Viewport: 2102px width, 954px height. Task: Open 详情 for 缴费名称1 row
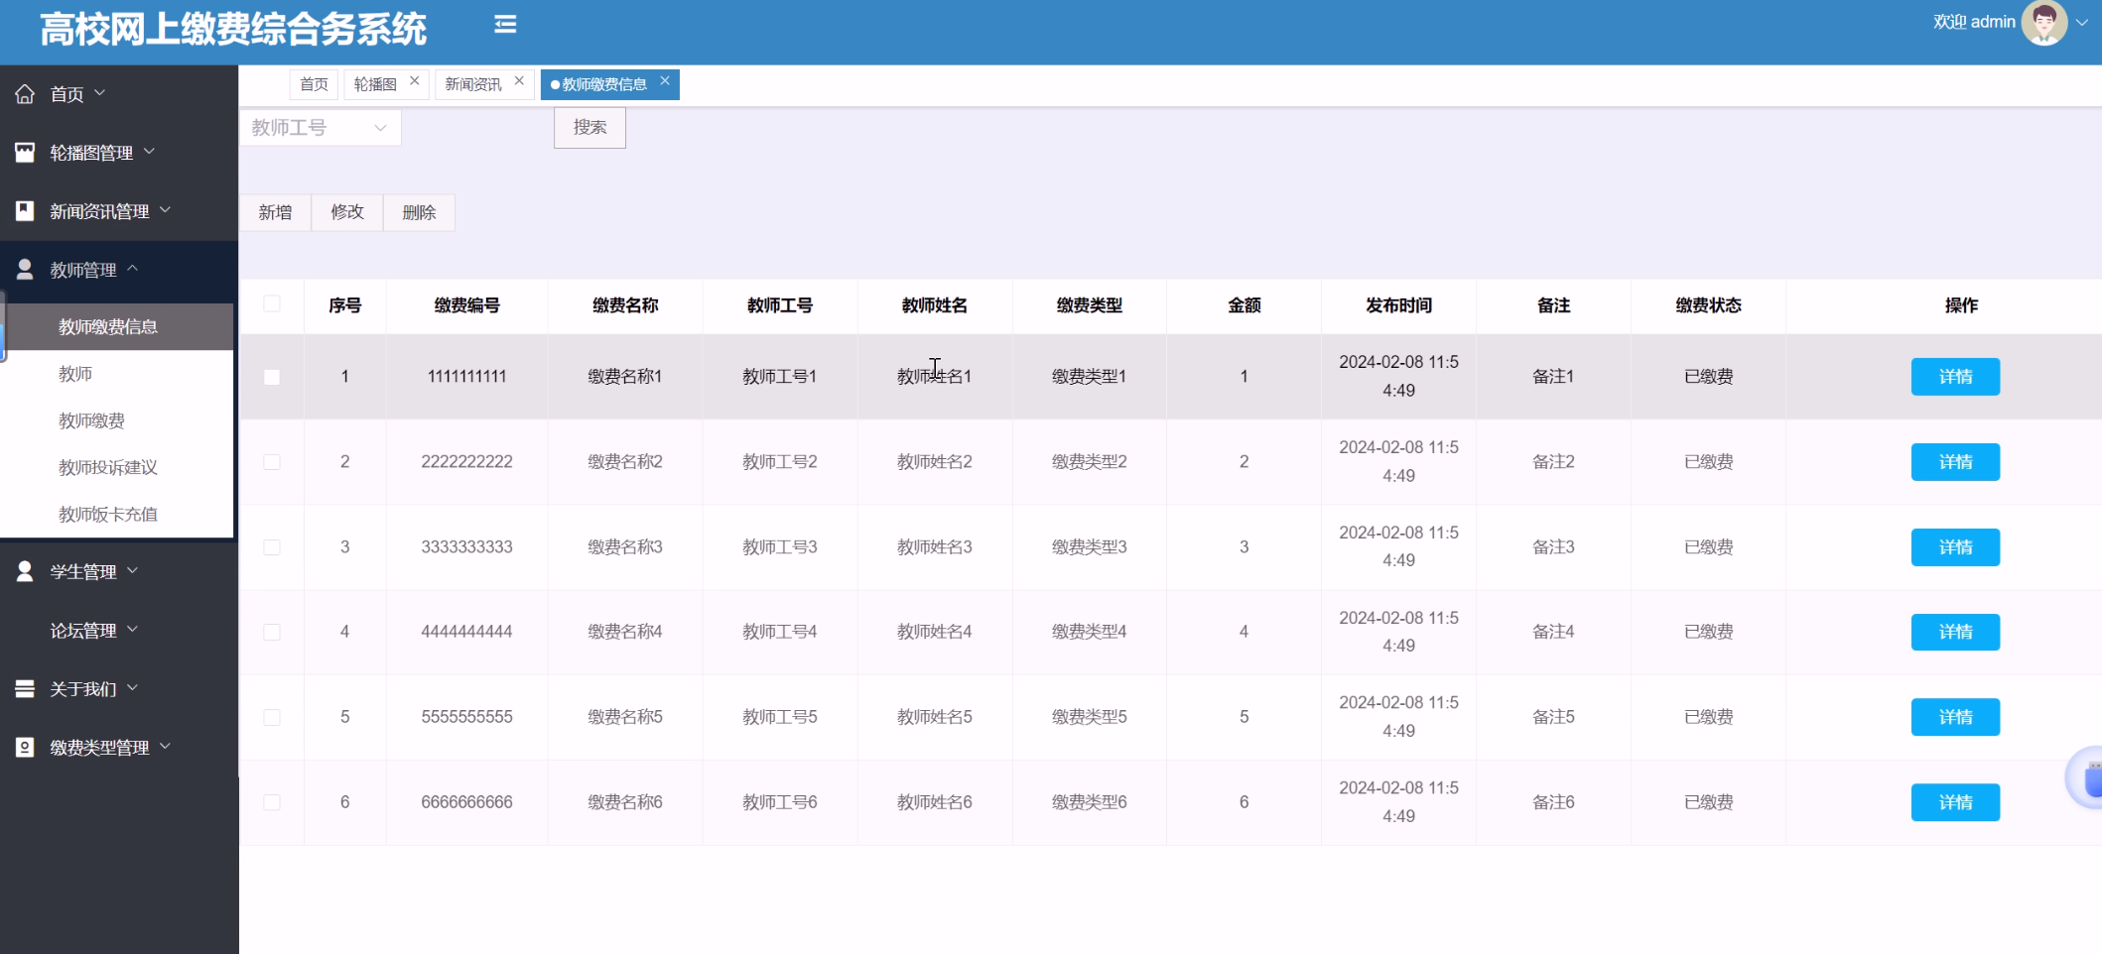coord(1955,377)
